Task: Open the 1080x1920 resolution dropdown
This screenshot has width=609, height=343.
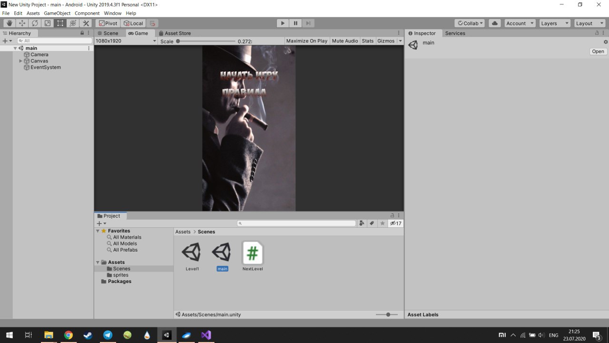Action: pos(126,41)
